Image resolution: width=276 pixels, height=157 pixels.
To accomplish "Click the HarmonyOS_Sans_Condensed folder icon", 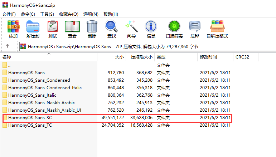I will tap(5, 80).
